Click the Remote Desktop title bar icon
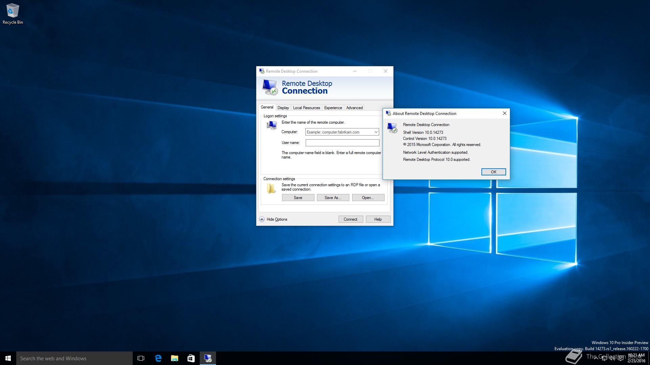Image resolution: width=650 pixels, height=365 pixels. 262,71
